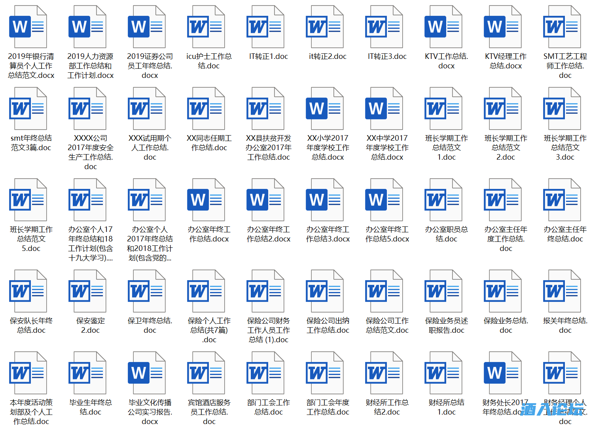Image resolution: width=589 pixels, height=426 pixels.
Task: Click the smt年终总结范文3篇.doc icon
Action: (x=28, y=109)
